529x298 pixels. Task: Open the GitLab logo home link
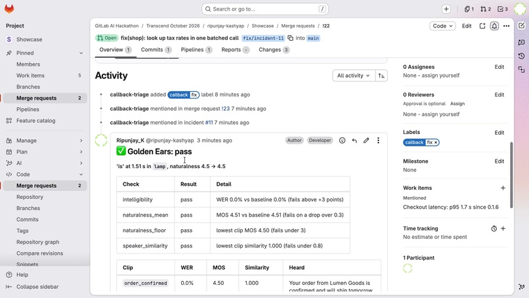point(9,9)
